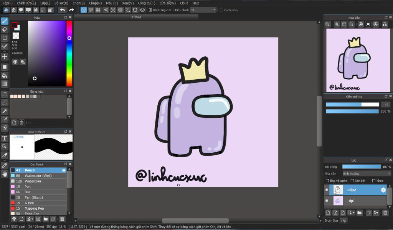Select the transparent color swatch

16,36
